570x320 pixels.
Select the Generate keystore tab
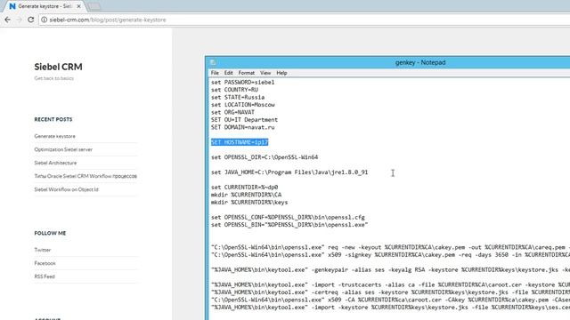coord(45,6)
